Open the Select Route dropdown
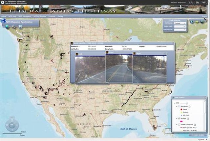The image size is (210, 141). [x=180, y=30]
